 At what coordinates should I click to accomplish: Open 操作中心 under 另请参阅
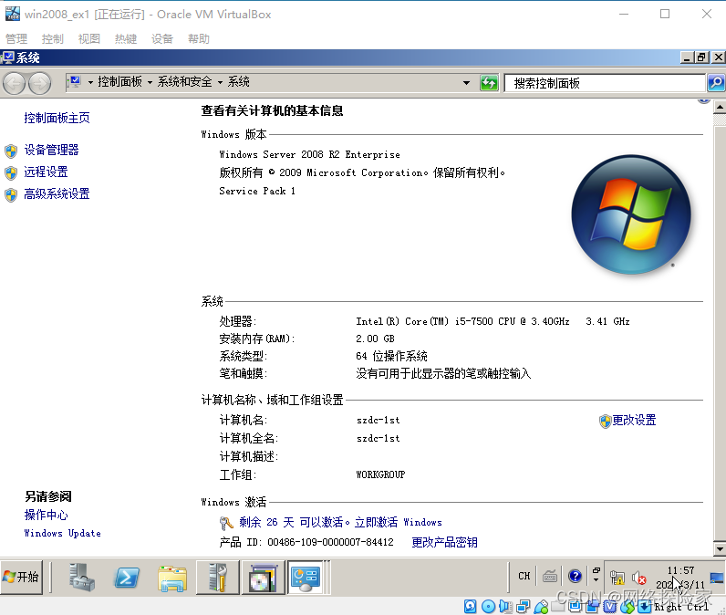(46, 515)
